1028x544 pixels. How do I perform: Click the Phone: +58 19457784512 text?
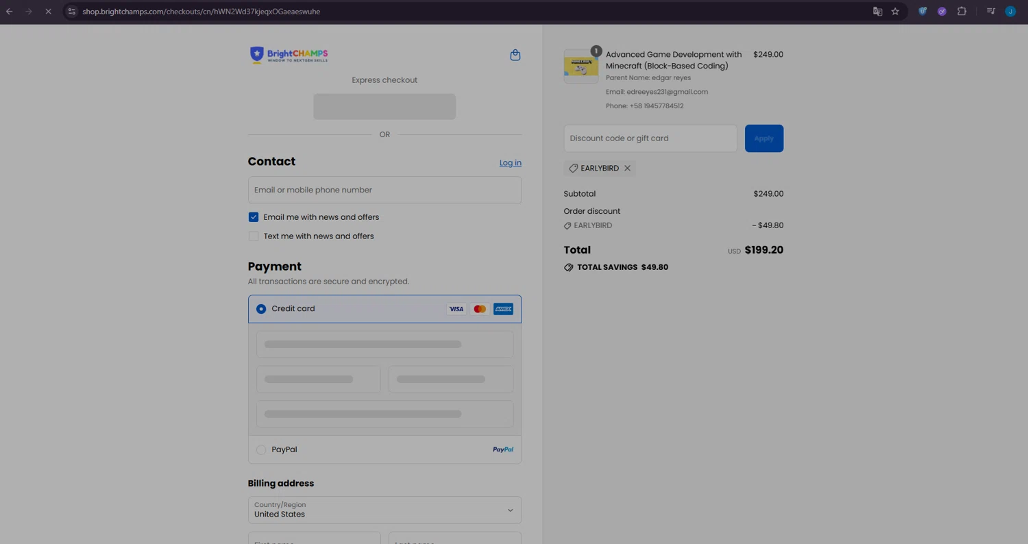click(x=644, y=106)
